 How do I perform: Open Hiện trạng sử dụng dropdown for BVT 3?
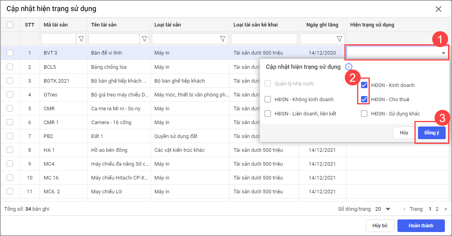point(443,53)
